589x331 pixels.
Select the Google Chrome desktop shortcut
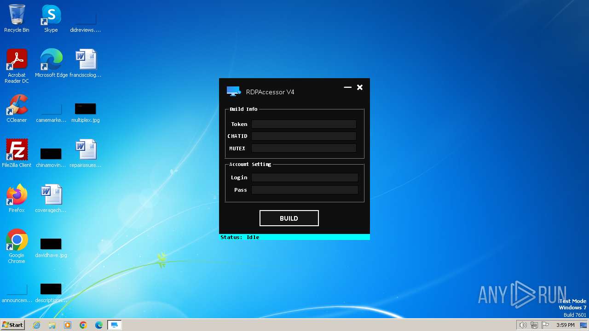[x=17, y=247]
